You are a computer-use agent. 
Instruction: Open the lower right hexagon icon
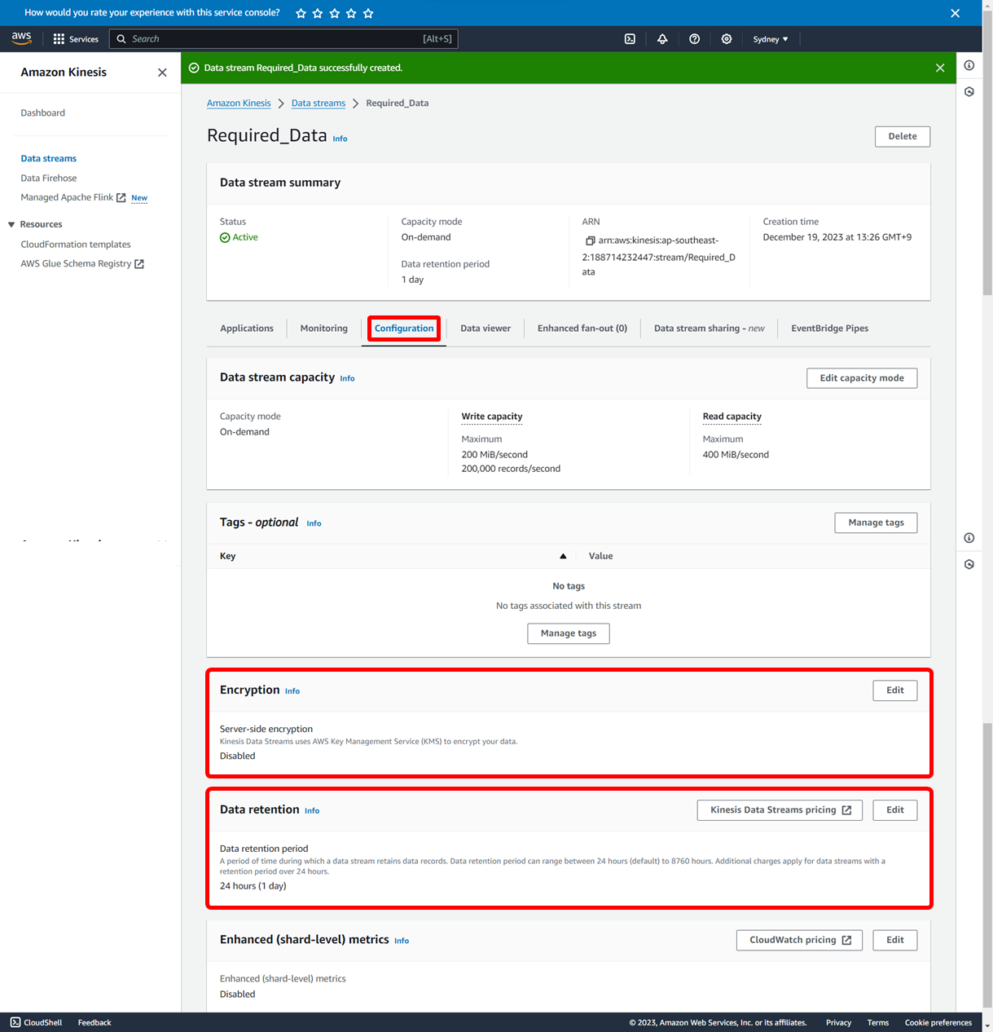[x=969, y=564]
